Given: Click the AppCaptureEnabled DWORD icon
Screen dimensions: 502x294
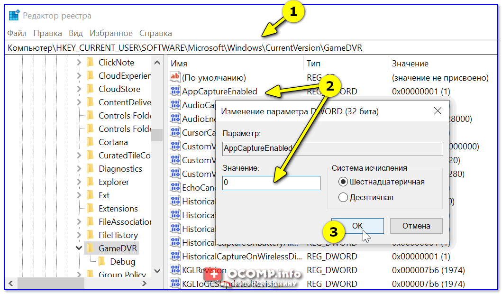Looking at the screenshot, I should 175,91.
